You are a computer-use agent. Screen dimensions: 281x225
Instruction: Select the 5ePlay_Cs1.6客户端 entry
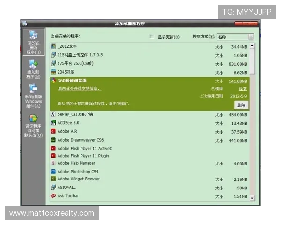coord(149,114)
